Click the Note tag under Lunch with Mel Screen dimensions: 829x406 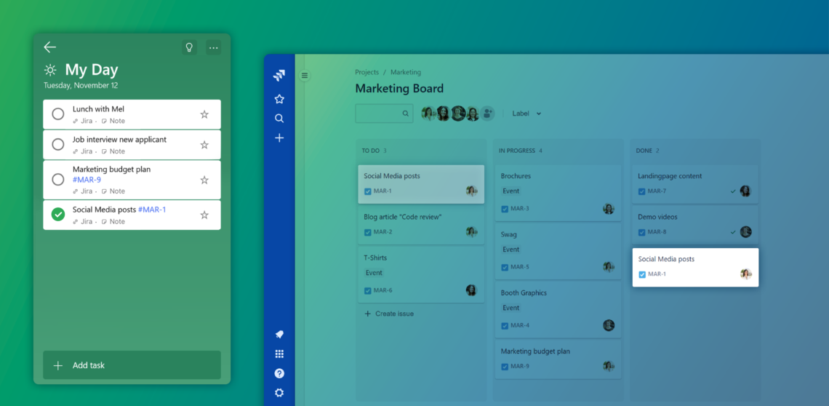[x=113, y=121]
